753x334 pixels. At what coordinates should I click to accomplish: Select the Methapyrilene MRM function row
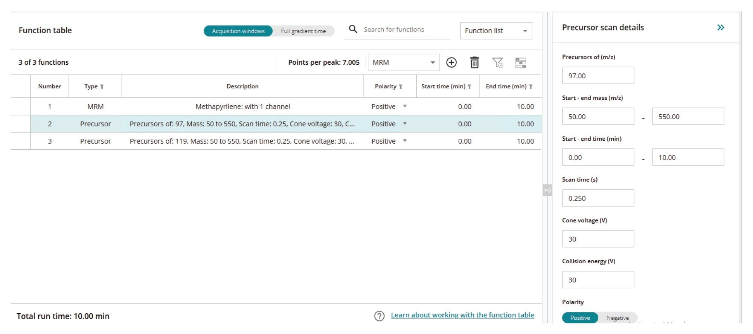(x=242, y=106)
